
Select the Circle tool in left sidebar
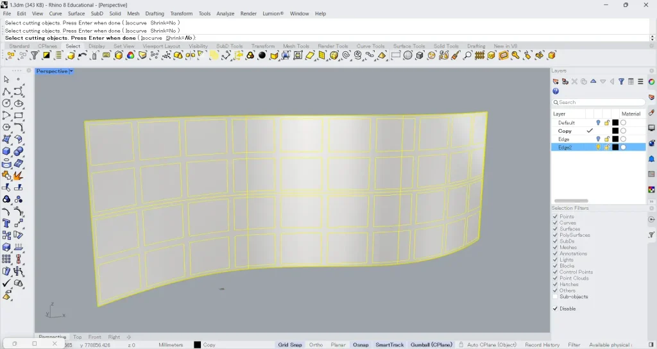(6, 103)
